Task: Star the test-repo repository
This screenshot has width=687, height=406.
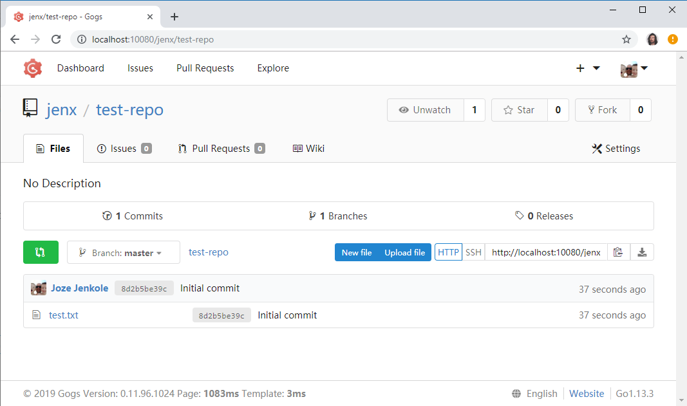Action: 519,110
